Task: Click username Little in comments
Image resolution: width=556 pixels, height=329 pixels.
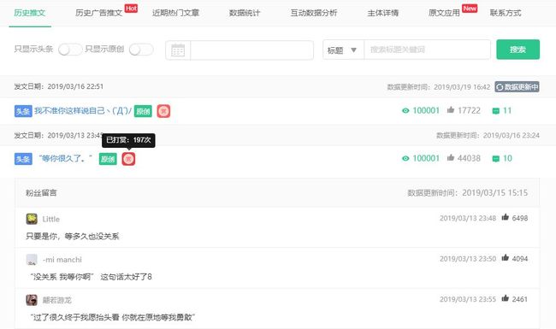Action: pyautogui.click(x=51, y=220)
